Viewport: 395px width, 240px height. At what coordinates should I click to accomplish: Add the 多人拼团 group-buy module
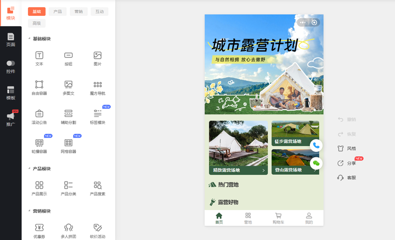(x=68, y=231)
